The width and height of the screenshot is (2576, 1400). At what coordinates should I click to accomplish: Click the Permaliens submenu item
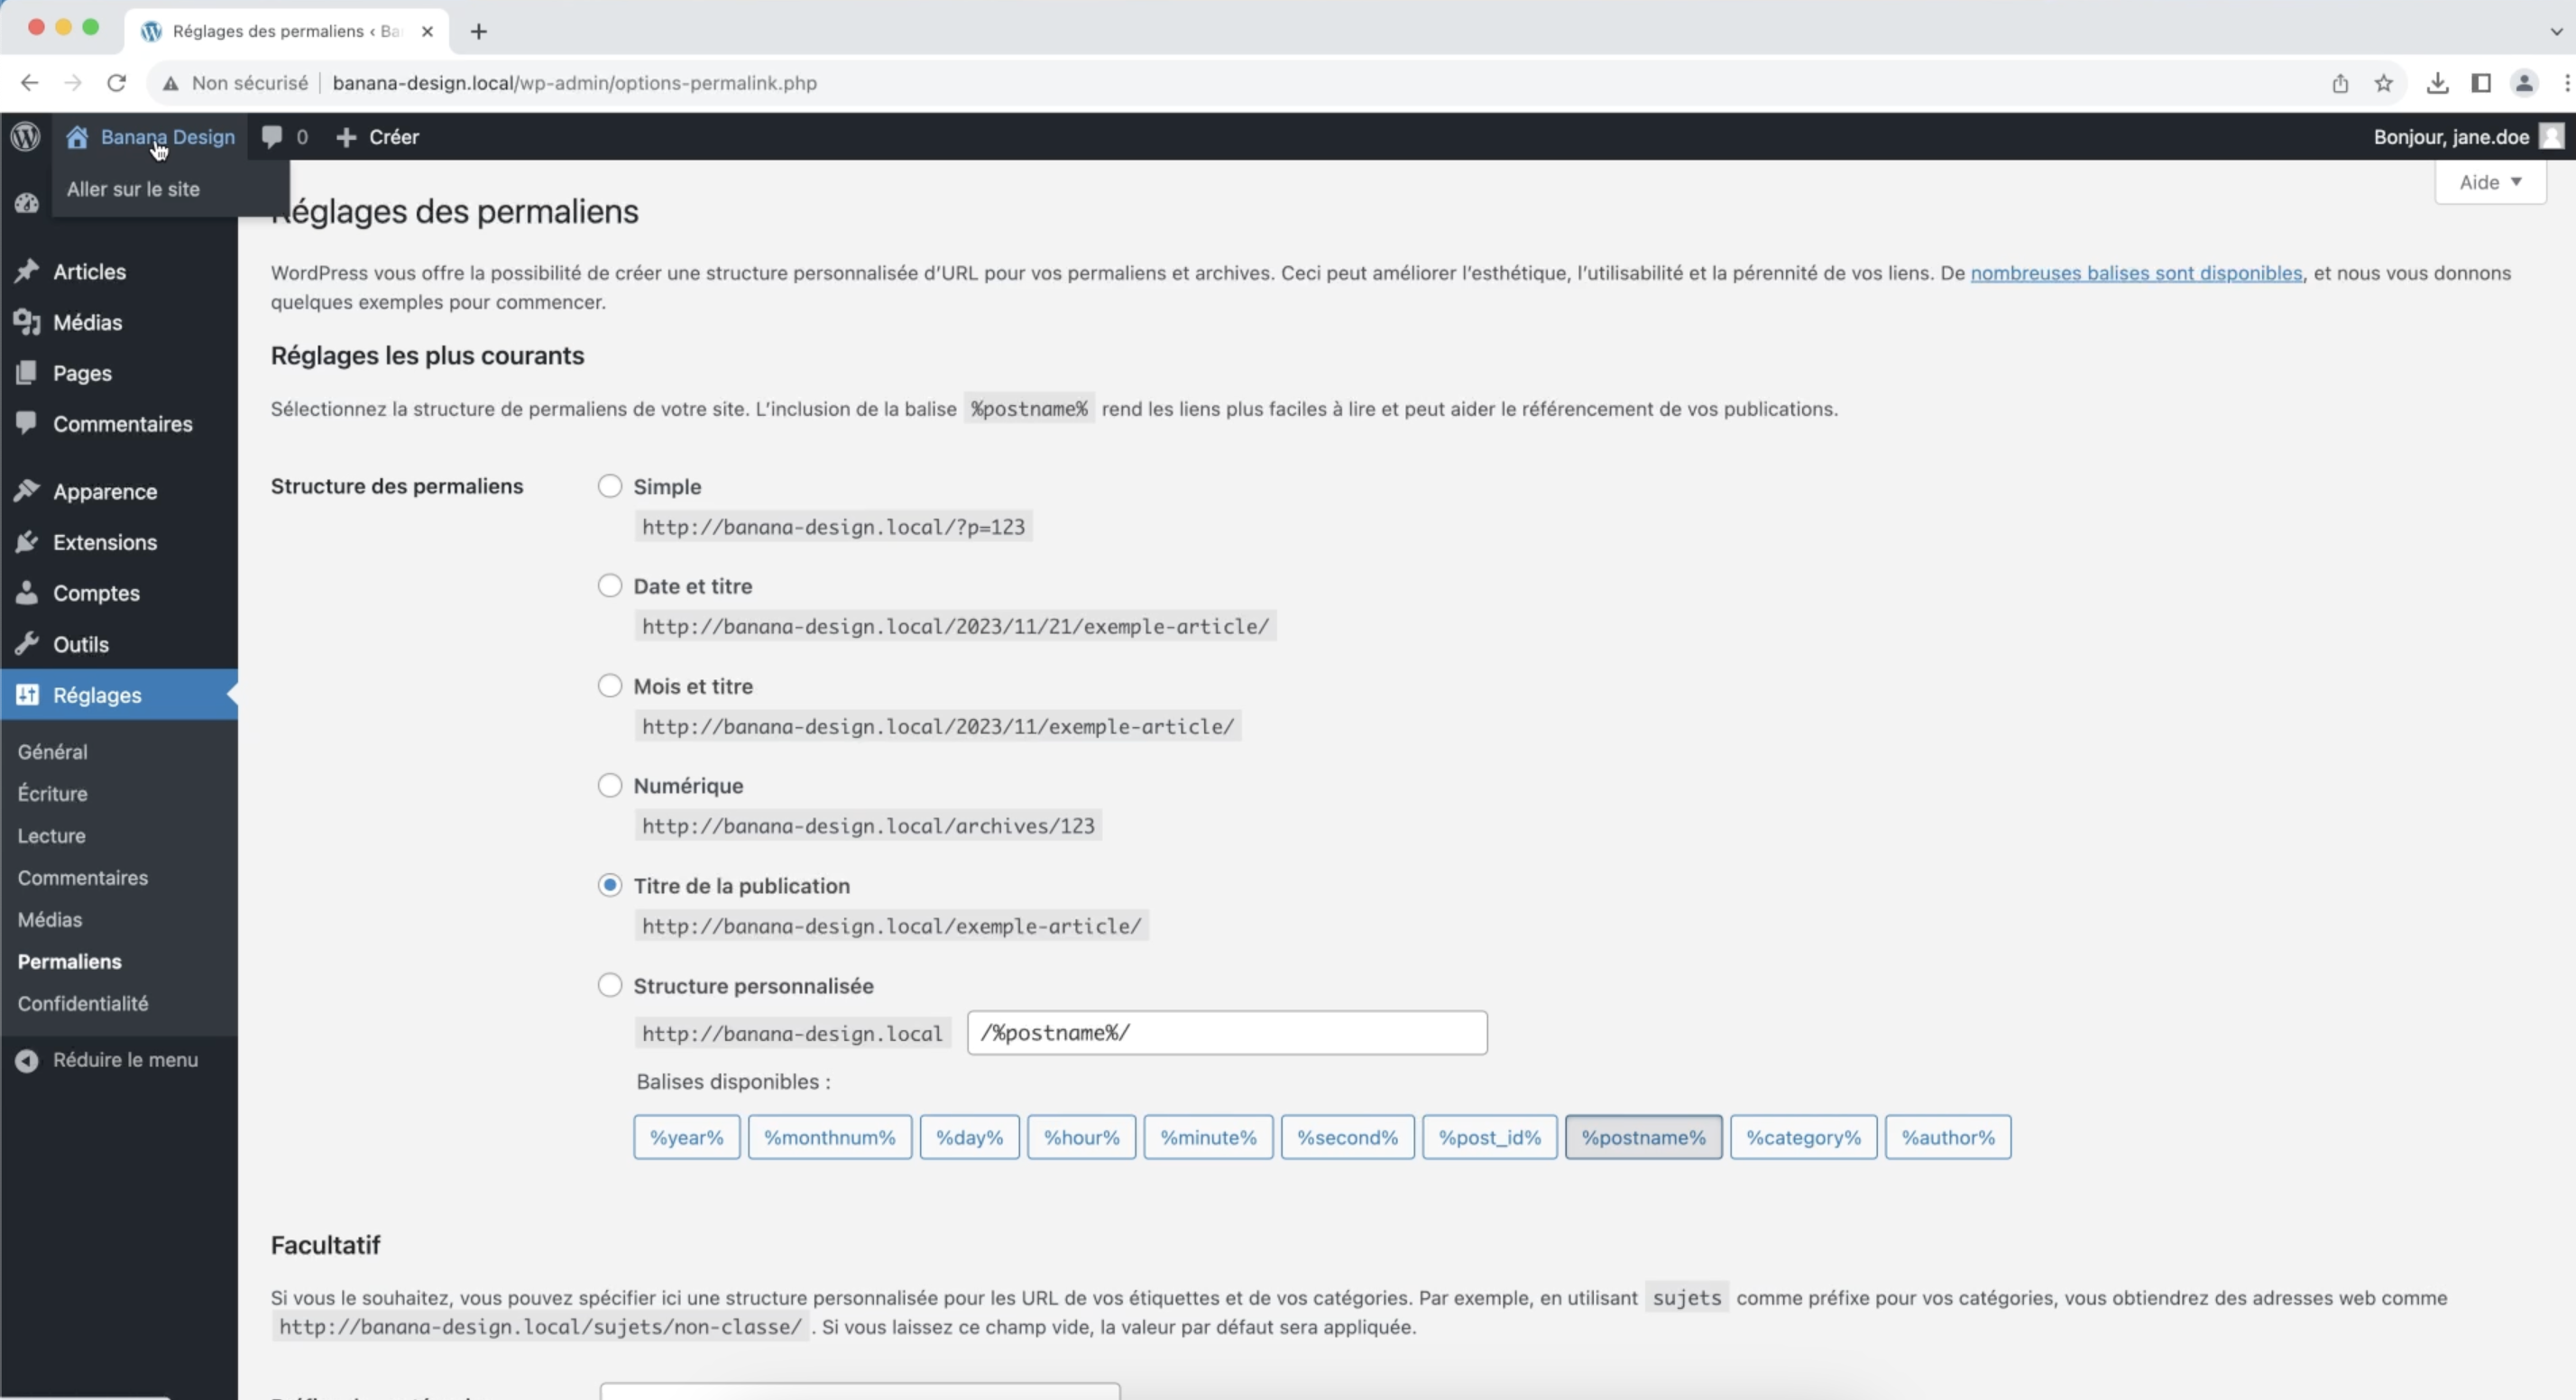click(x=69, y=962)
